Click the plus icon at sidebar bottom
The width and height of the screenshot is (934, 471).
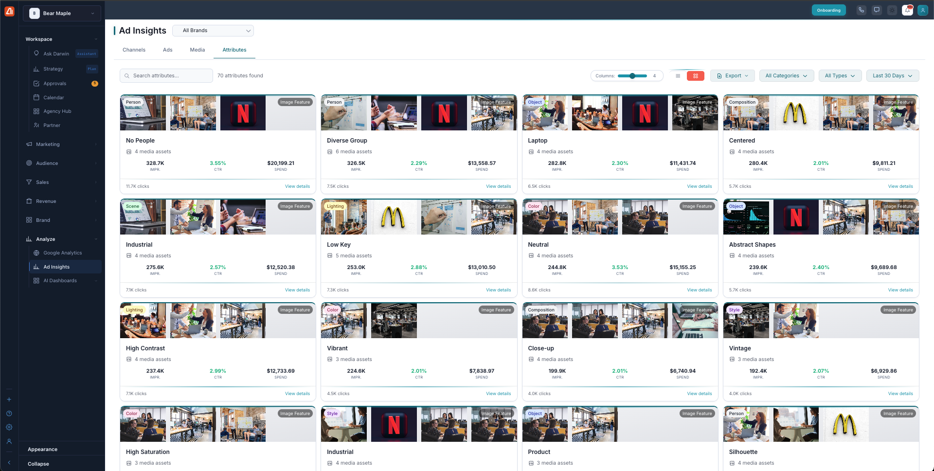click(9, 399)
